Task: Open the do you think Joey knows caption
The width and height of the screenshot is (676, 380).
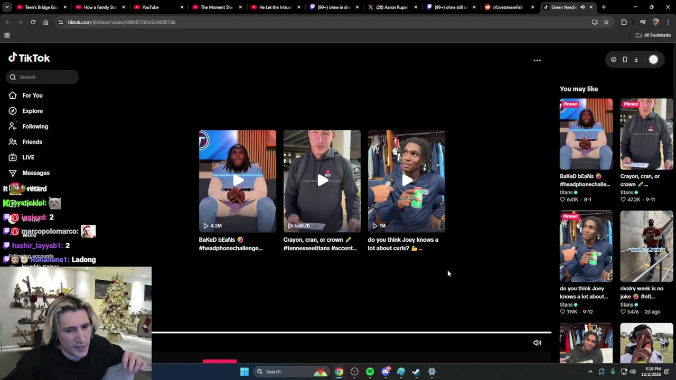Action: [x=403, y=244]
